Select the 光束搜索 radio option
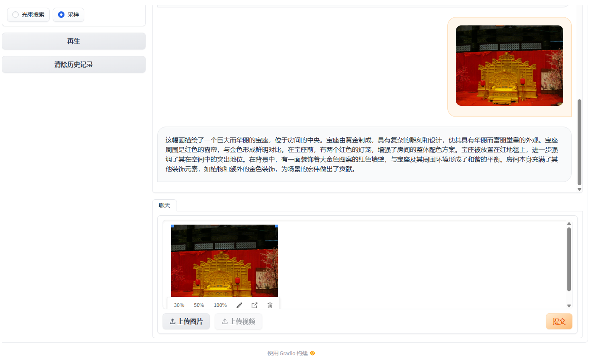 (x=28, y=15)
